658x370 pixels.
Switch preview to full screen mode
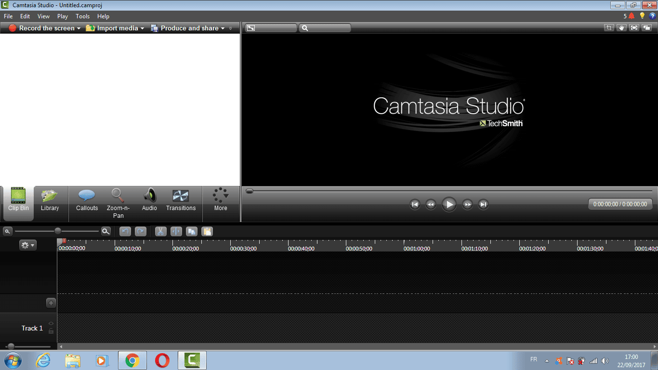[x=634, y=28]
